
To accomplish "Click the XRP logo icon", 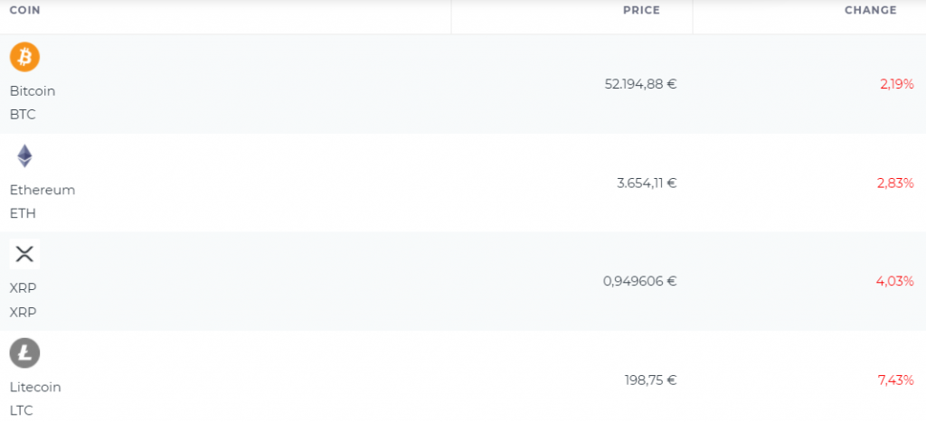I will pyautogui.click(x=24, y=255).
